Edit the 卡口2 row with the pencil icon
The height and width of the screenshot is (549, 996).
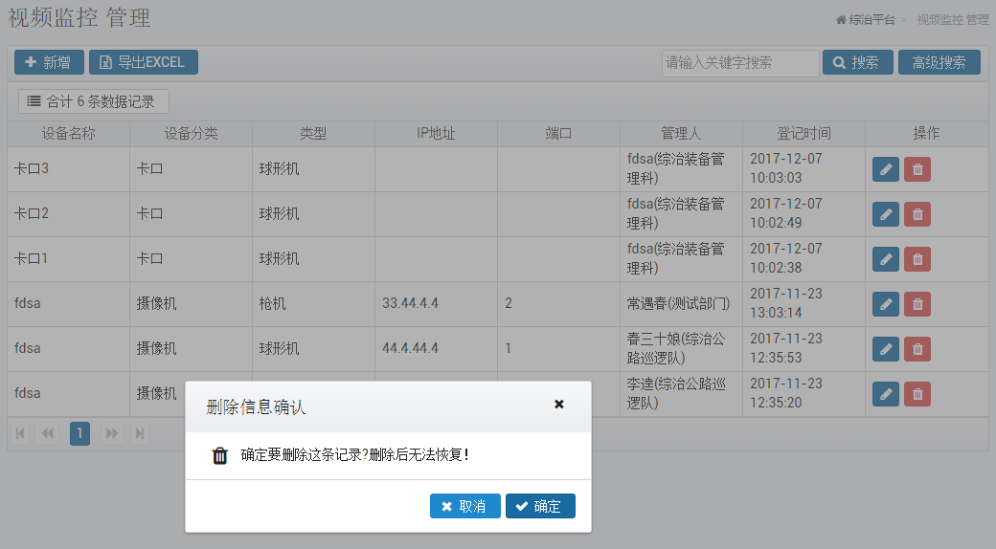pyautogui.click(x=886, y=214)
